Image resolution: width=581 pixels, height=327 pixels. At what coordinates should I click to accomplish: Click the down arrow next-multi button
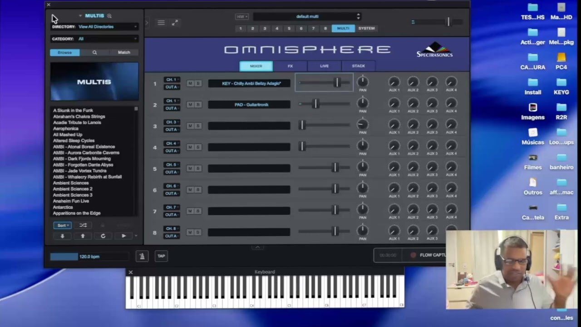(x=63, y=236)
